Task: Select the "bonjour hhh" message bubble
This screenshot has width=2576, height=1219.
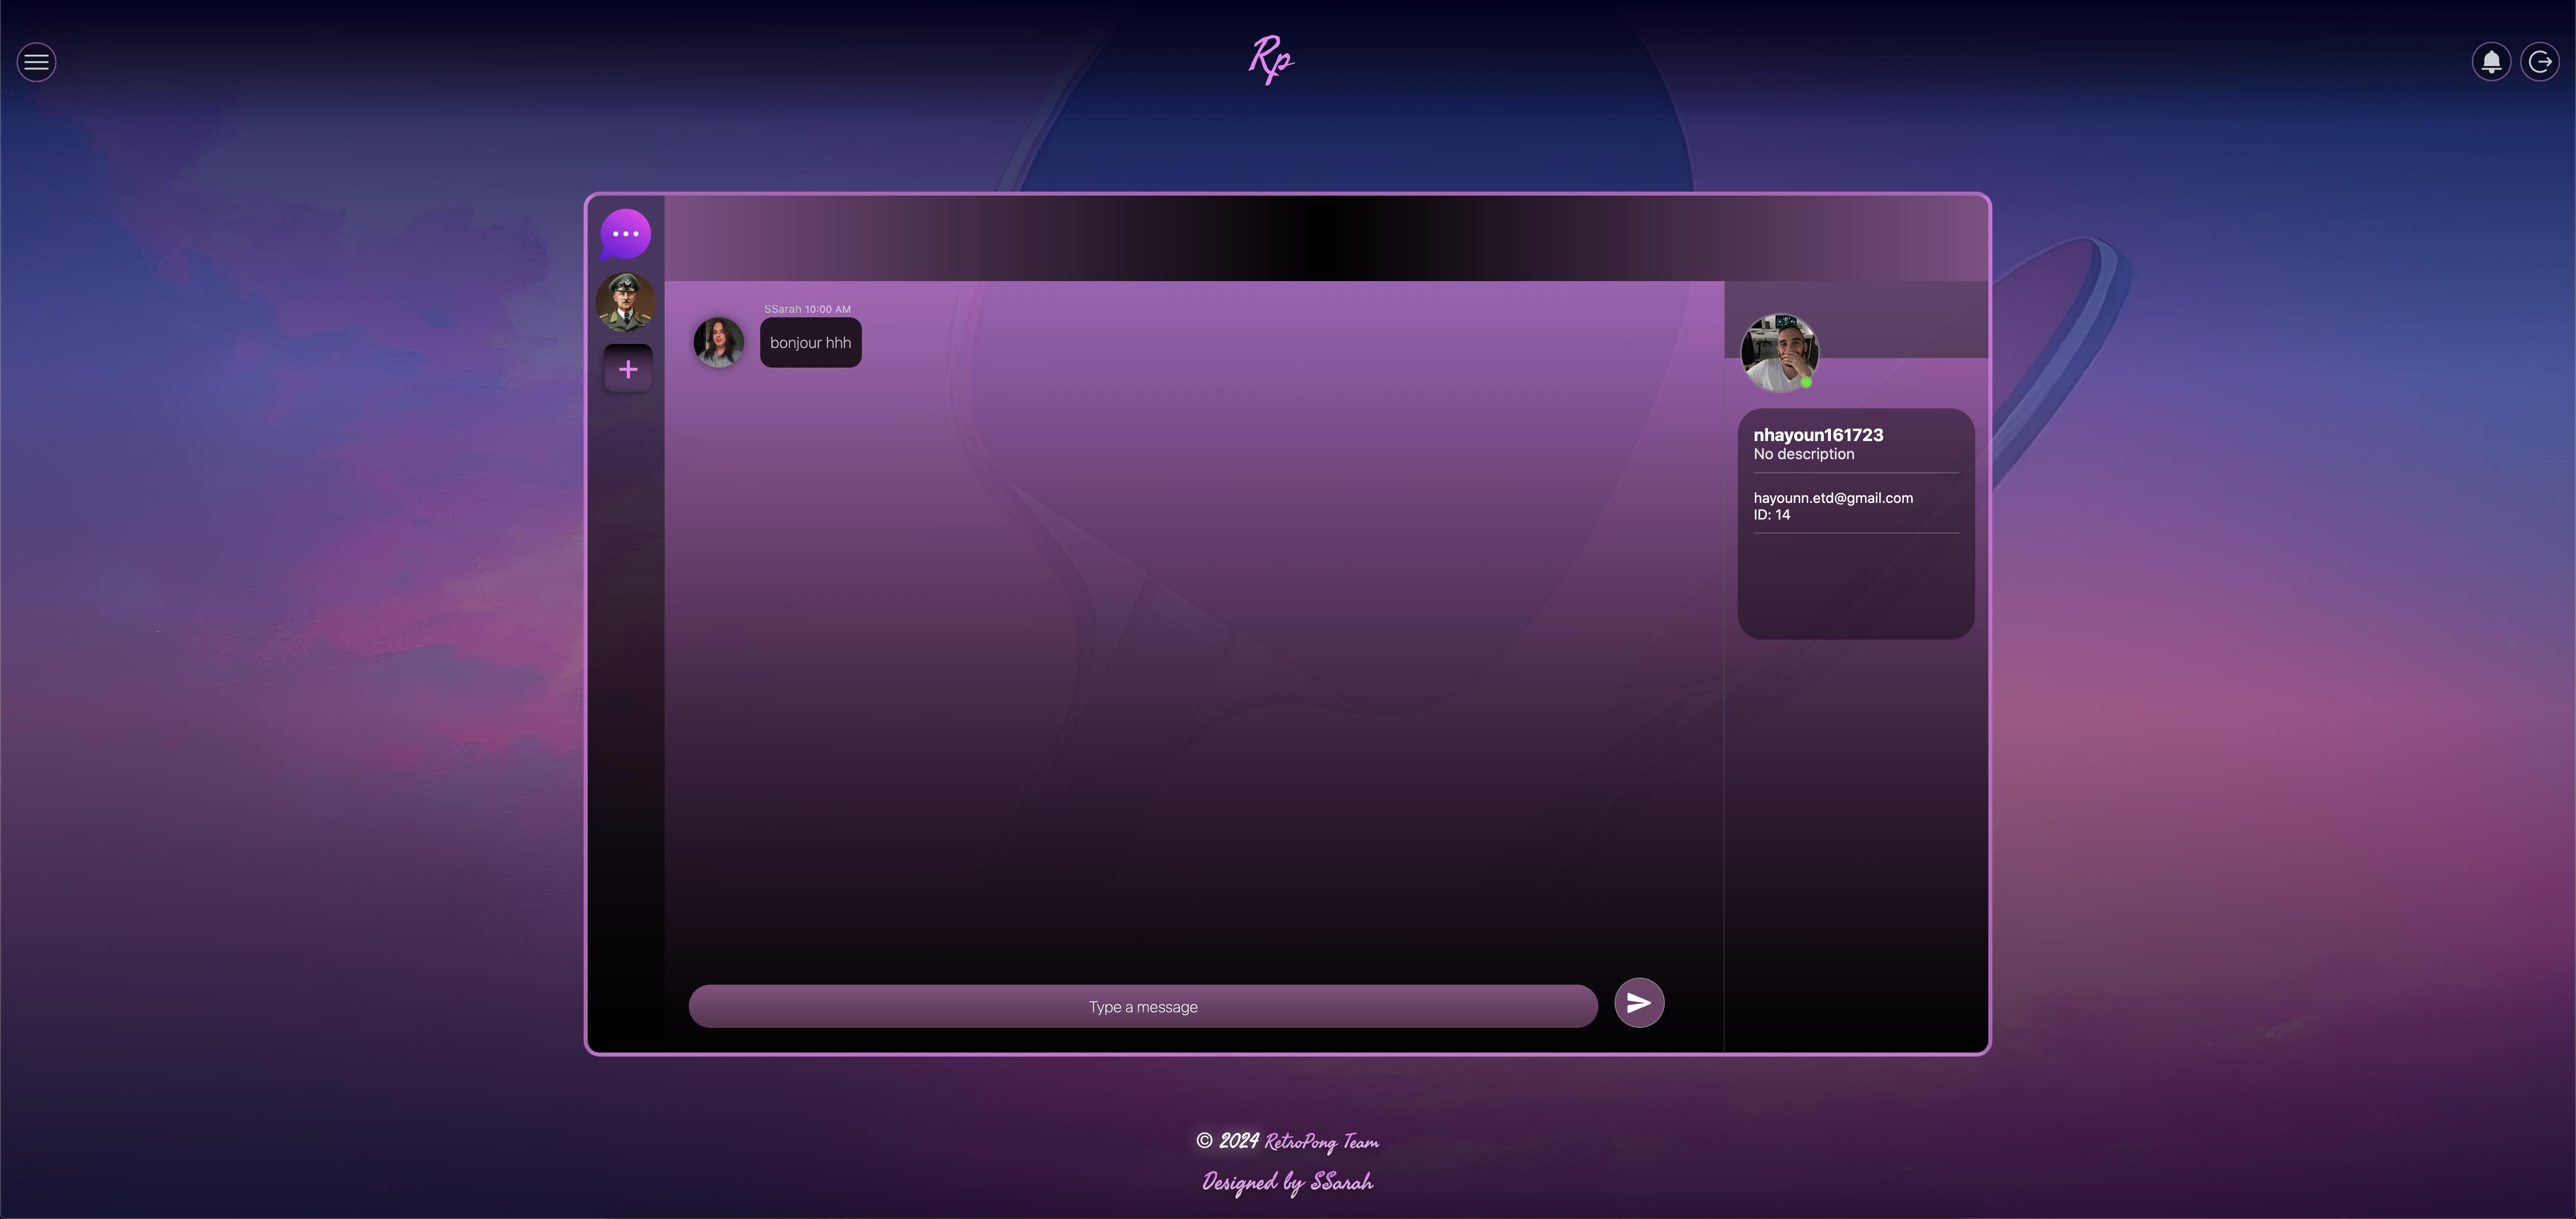Action: 810,343
